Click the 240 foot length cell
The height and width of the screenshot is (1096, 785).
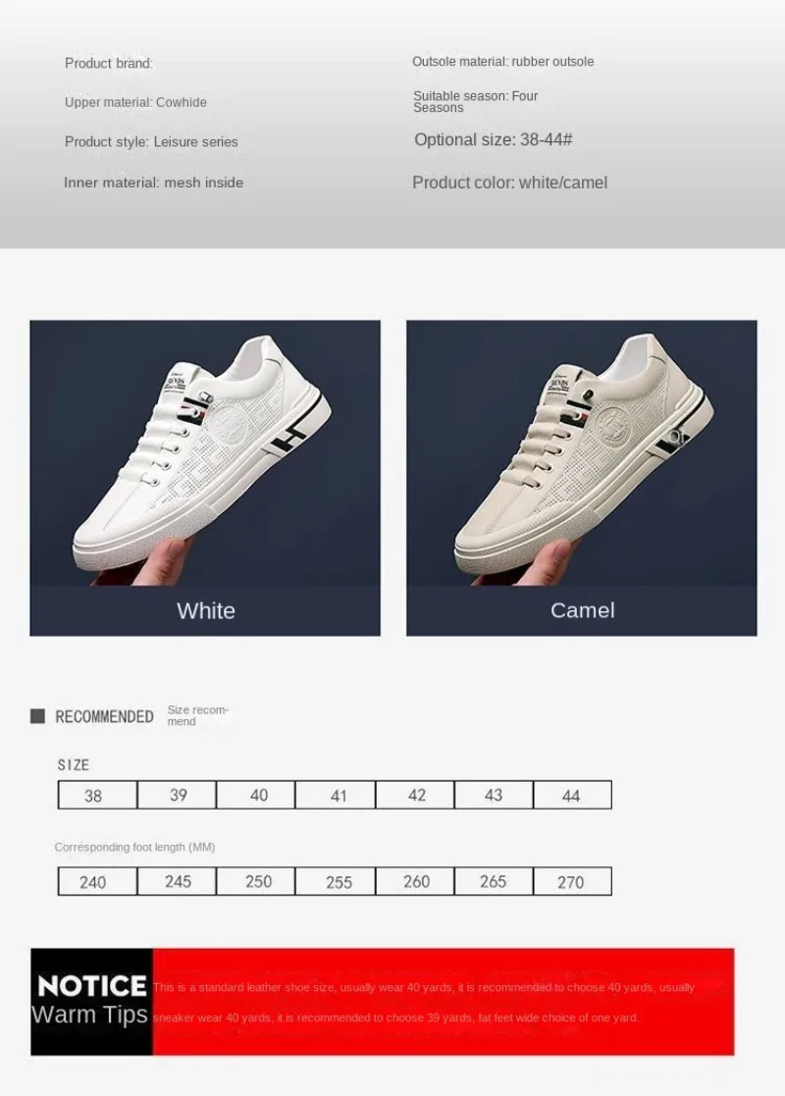point(97,881)
